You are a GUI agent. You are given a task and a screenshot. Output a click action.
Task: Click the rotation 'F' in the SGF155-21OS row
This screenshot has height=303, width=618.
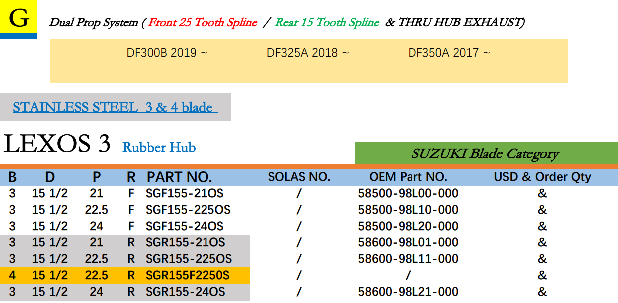[131, 193]
